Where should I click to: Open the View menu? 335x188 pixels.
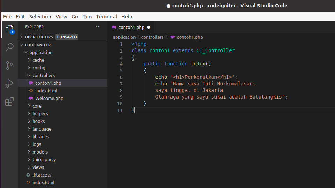point(61,17)
